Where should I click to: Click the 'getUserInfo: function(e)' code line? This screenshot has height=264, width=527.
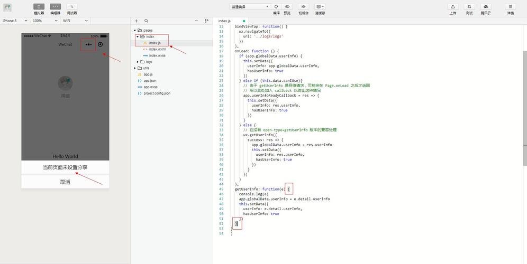click(262, 189)
